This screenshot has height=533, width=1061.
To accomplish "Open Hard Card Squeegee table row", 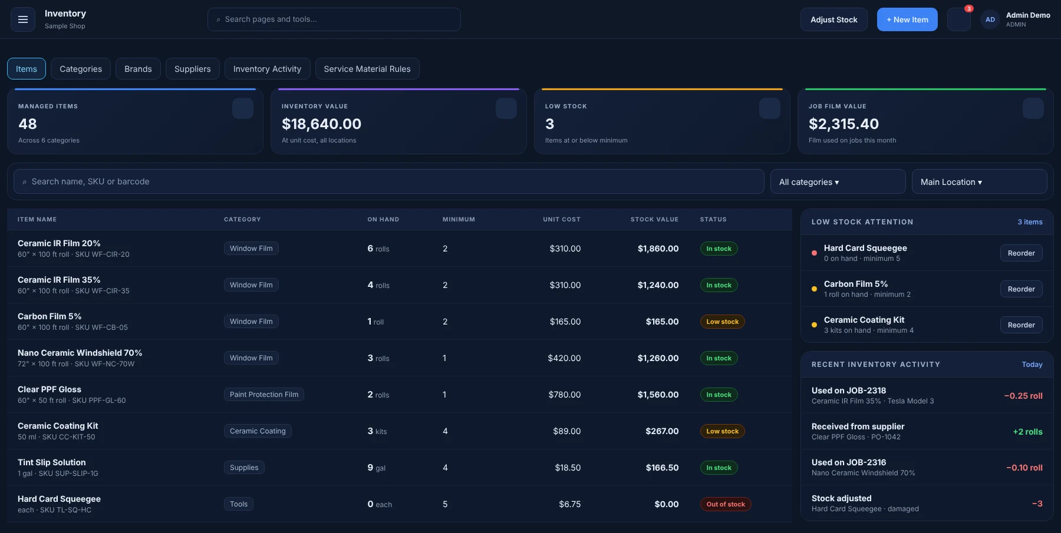I will click(400, 504).
